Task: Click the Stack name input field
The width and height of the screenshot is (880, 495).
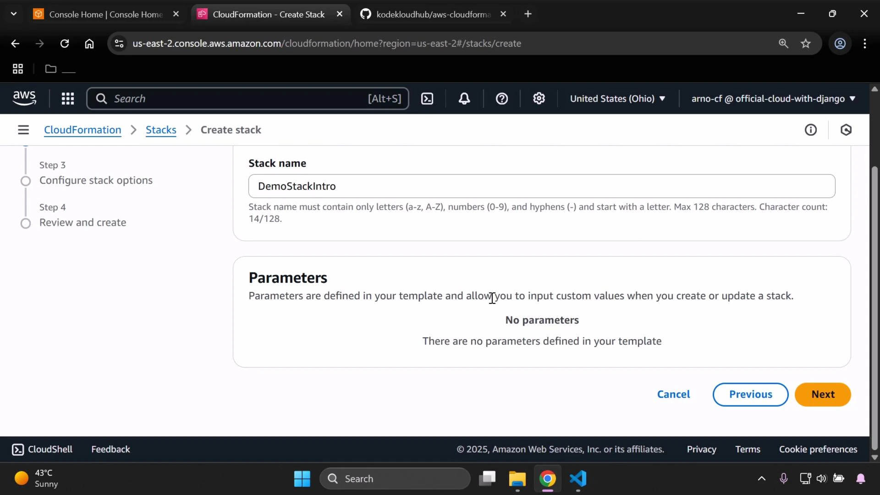Action: click(541, 186)
